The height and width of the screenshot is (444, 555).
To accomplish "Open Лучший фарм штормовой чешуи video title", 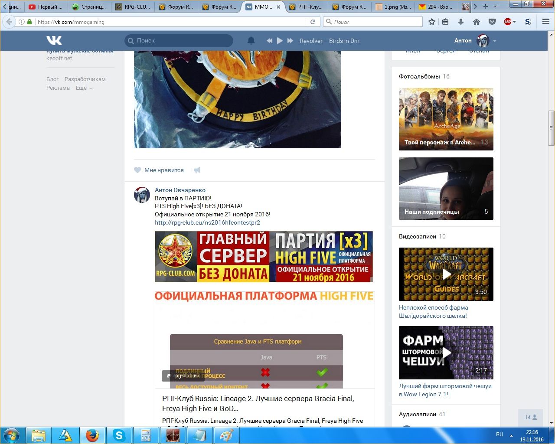I will pyautogui.click(x=445, y=390).
